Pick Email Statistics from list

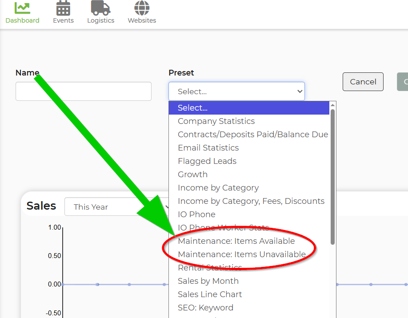point(208,148)
